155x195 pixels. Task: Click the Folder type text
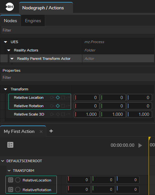click(90, 50)
